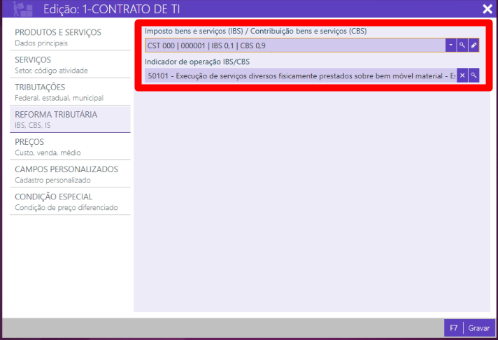Viewport: 498px width, 340px height.
Task: Click the 50101 operation indicator field
Action: pos(300,76)
